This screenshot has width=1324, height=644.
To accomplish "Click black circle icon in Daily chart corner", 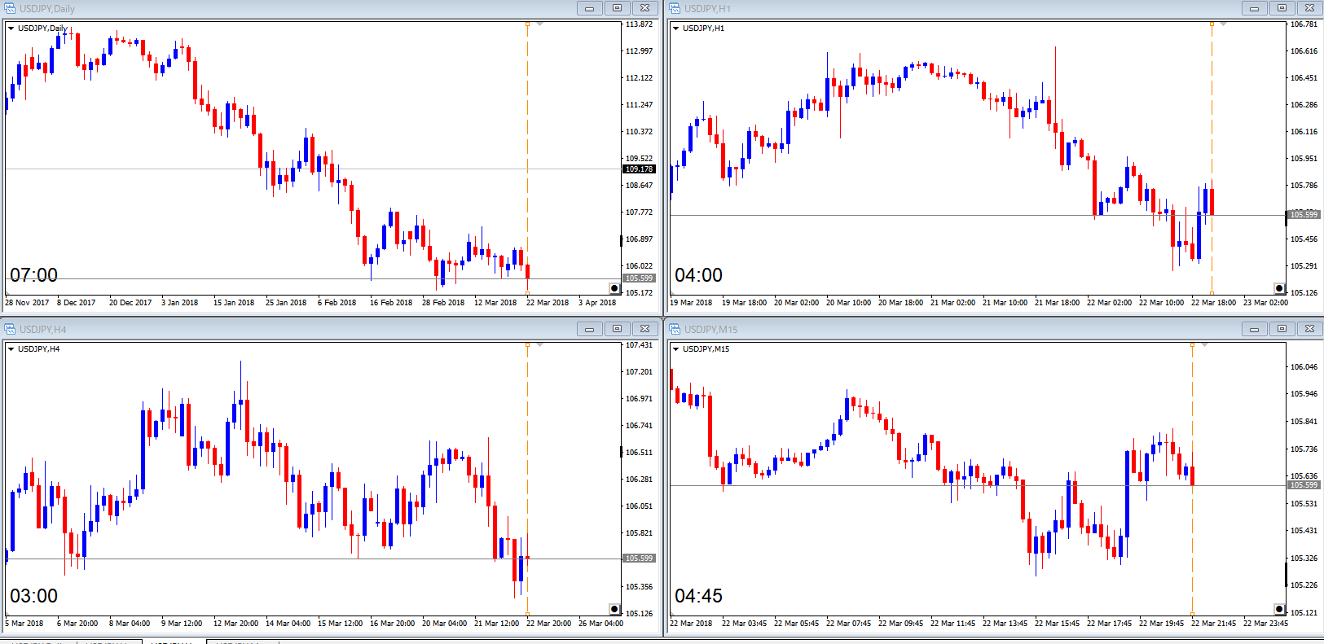I will 614,288.
